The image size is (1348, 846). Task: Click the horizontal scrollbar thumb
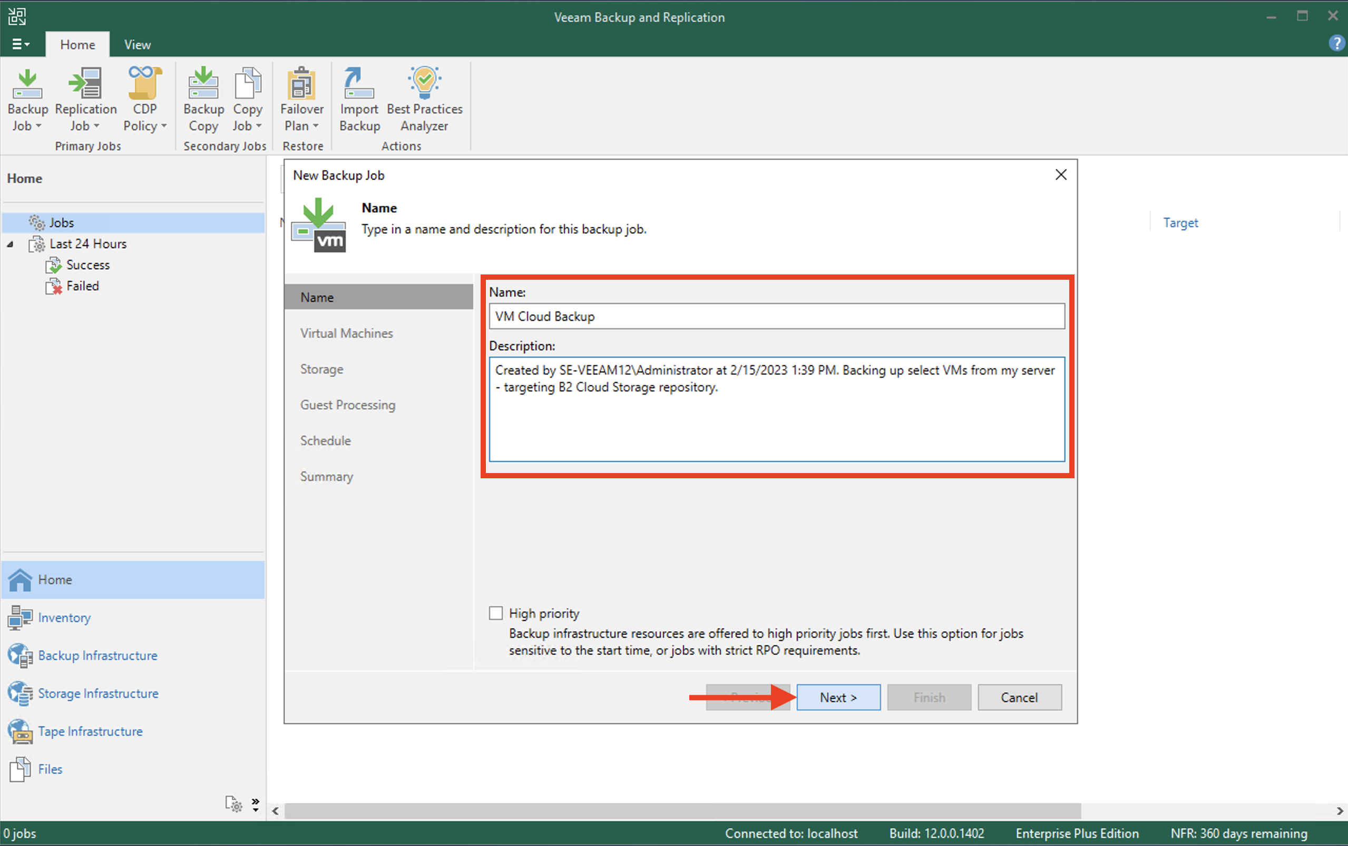point(682,811)
